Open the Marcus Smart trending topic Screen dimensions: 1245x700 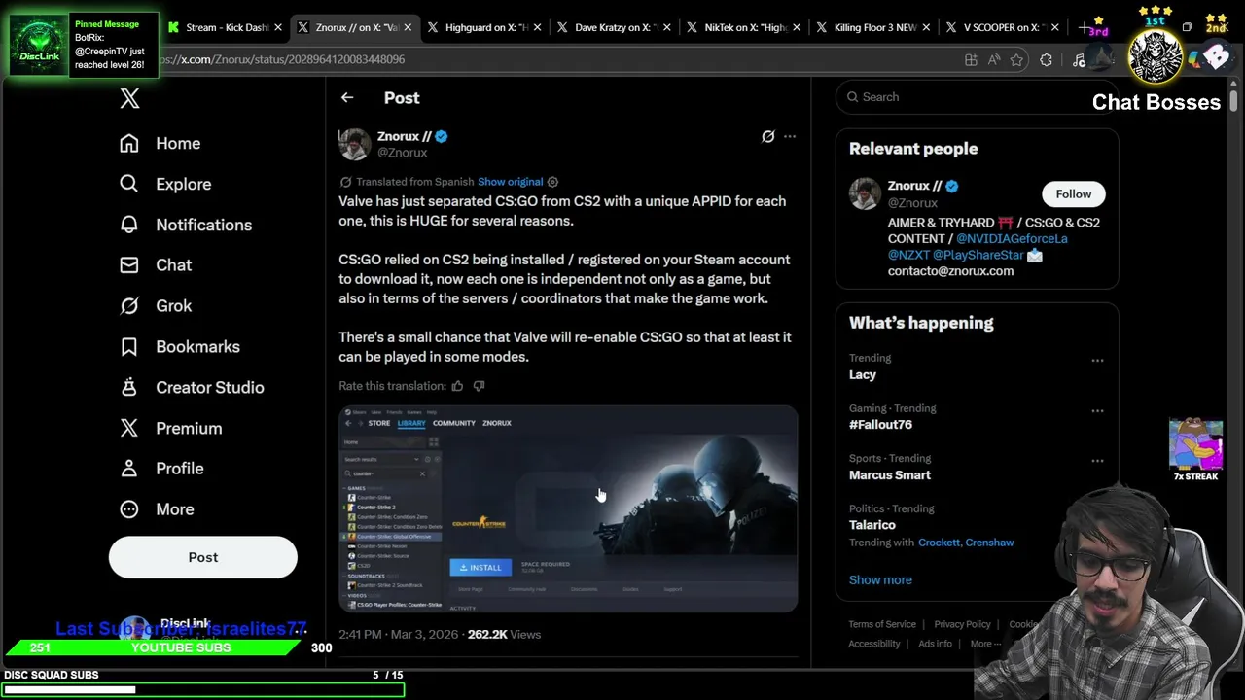[890, 475]
